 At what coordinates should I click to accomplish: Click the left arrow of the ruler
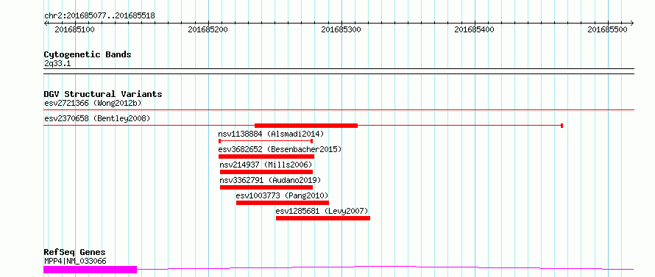tap(46, 23)
